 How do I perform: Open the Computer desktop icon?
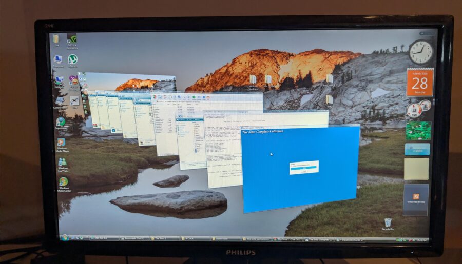coord(57,60)
